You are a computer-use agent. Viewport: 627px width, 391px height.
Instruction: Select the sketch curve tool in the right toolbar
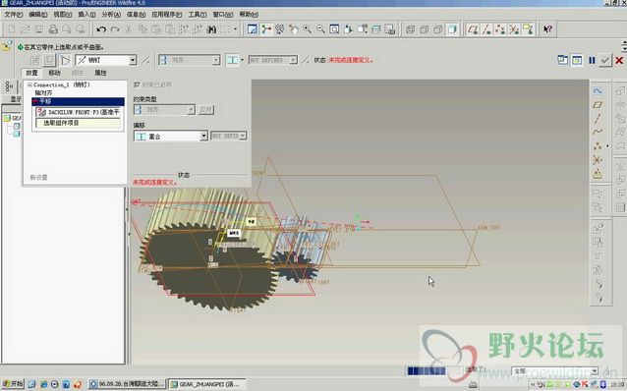click(598, 91)
